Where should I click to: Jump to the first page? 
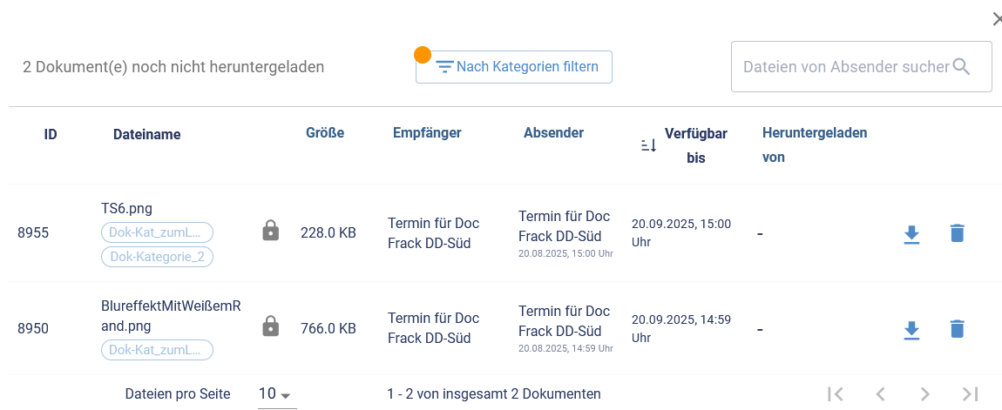click(835, 394)
